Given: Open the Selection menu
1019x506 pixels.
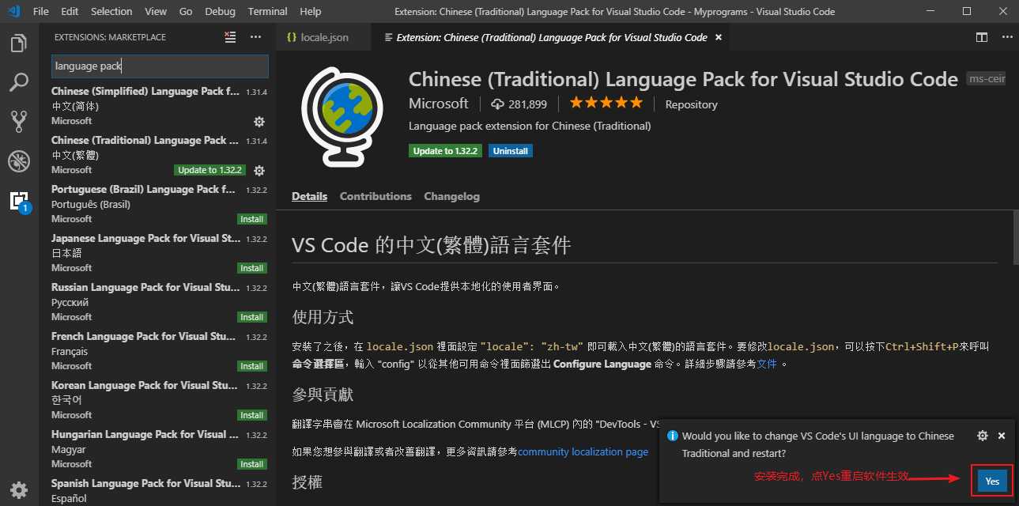Looking at the screenshot, I should (111, 11).
